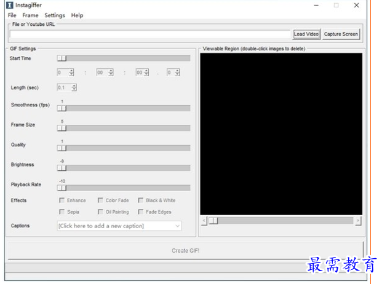Click the Effects label
Screen dimensions: 382x284
(18, 200)
